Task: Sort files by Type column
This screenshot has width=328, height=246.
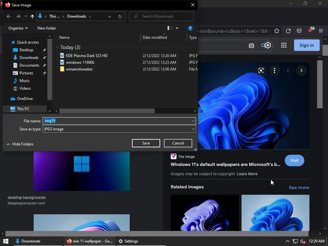Action: (x=193, y=37)
